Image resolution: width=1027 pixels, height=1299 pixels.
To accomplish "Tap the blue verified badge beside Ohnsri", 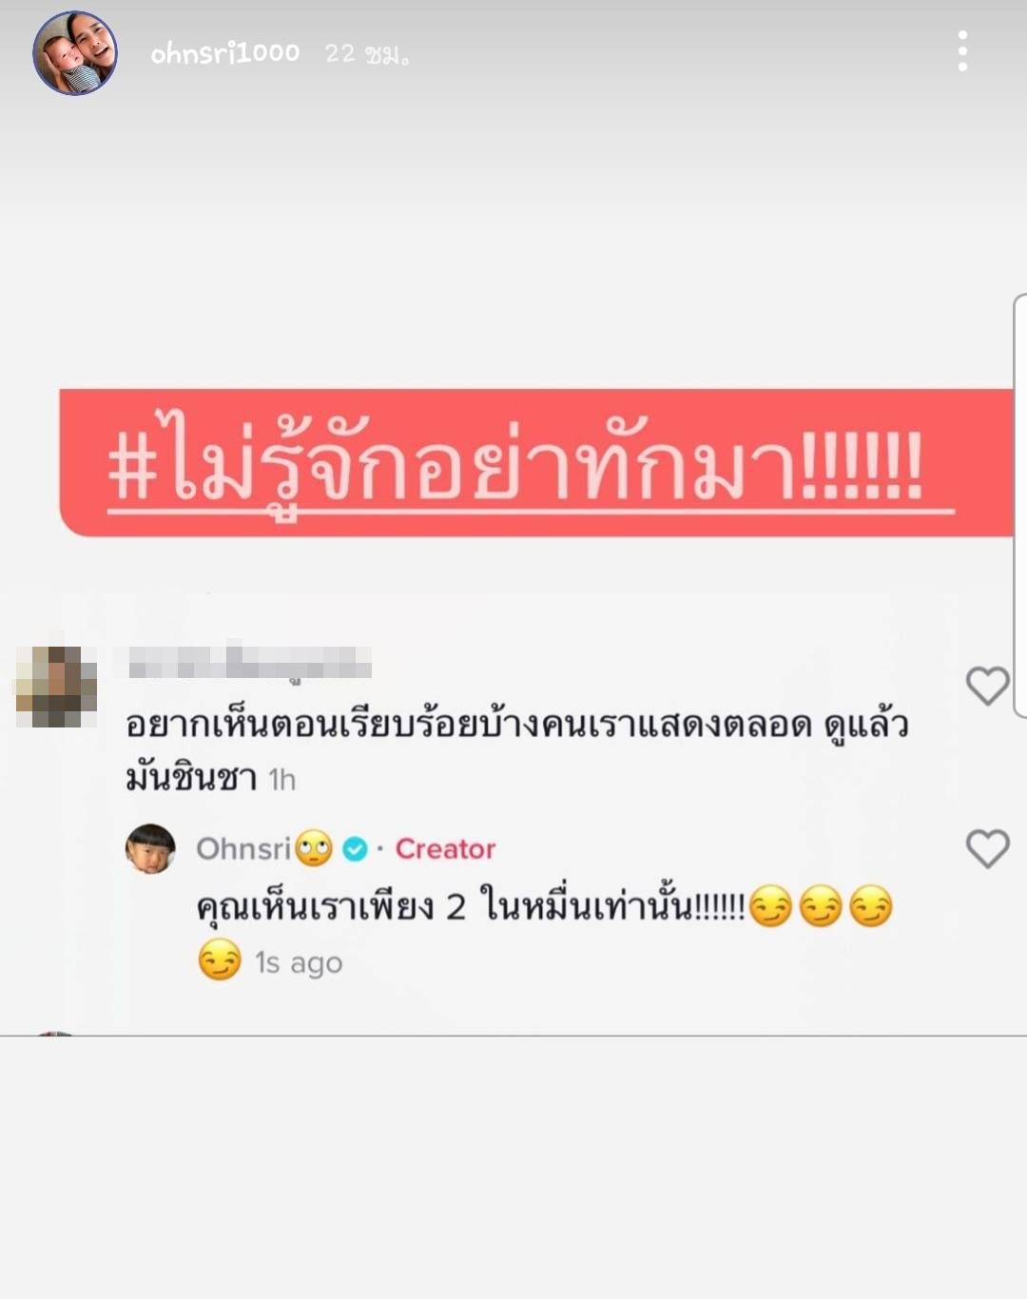I will (x=355, y=848).
